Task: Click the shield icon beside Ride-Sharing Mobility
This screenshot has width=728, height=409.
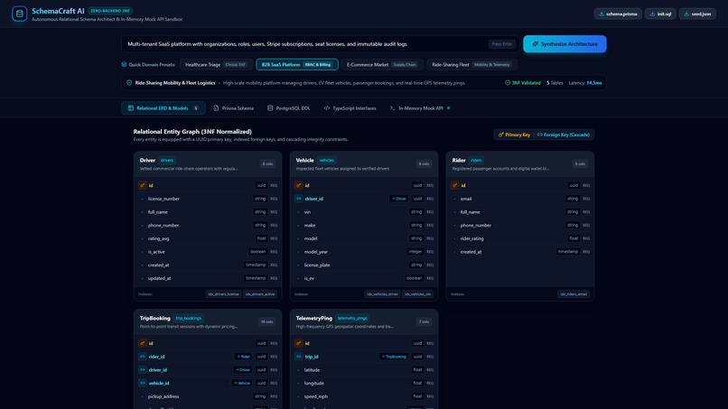Action: click(129, 83)
